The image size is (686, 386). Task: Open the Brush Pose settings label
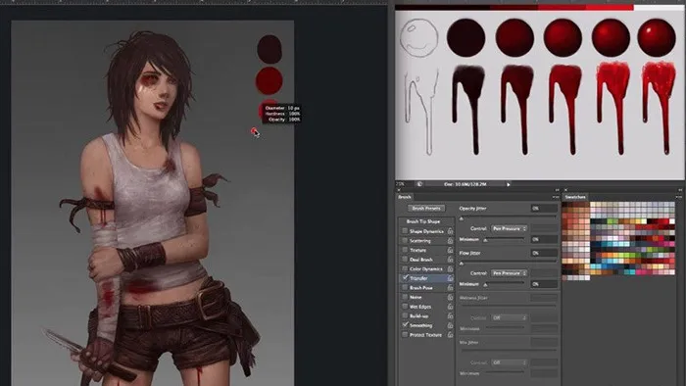click(x=420, y=288)
